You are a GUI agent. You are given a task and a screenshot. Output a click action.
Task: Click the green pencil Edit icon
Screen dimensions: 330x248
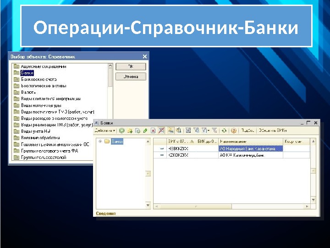(x=145, y=130)
